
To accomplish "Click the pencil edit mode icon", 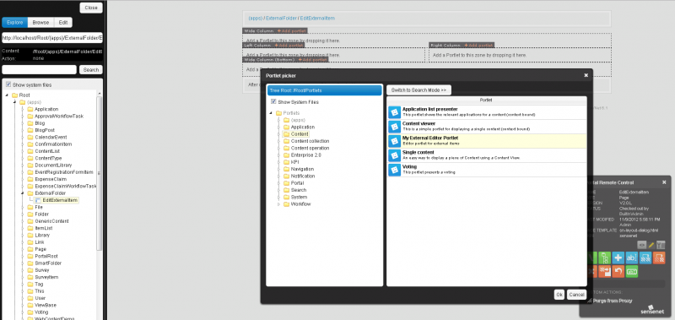I will 651,245.
